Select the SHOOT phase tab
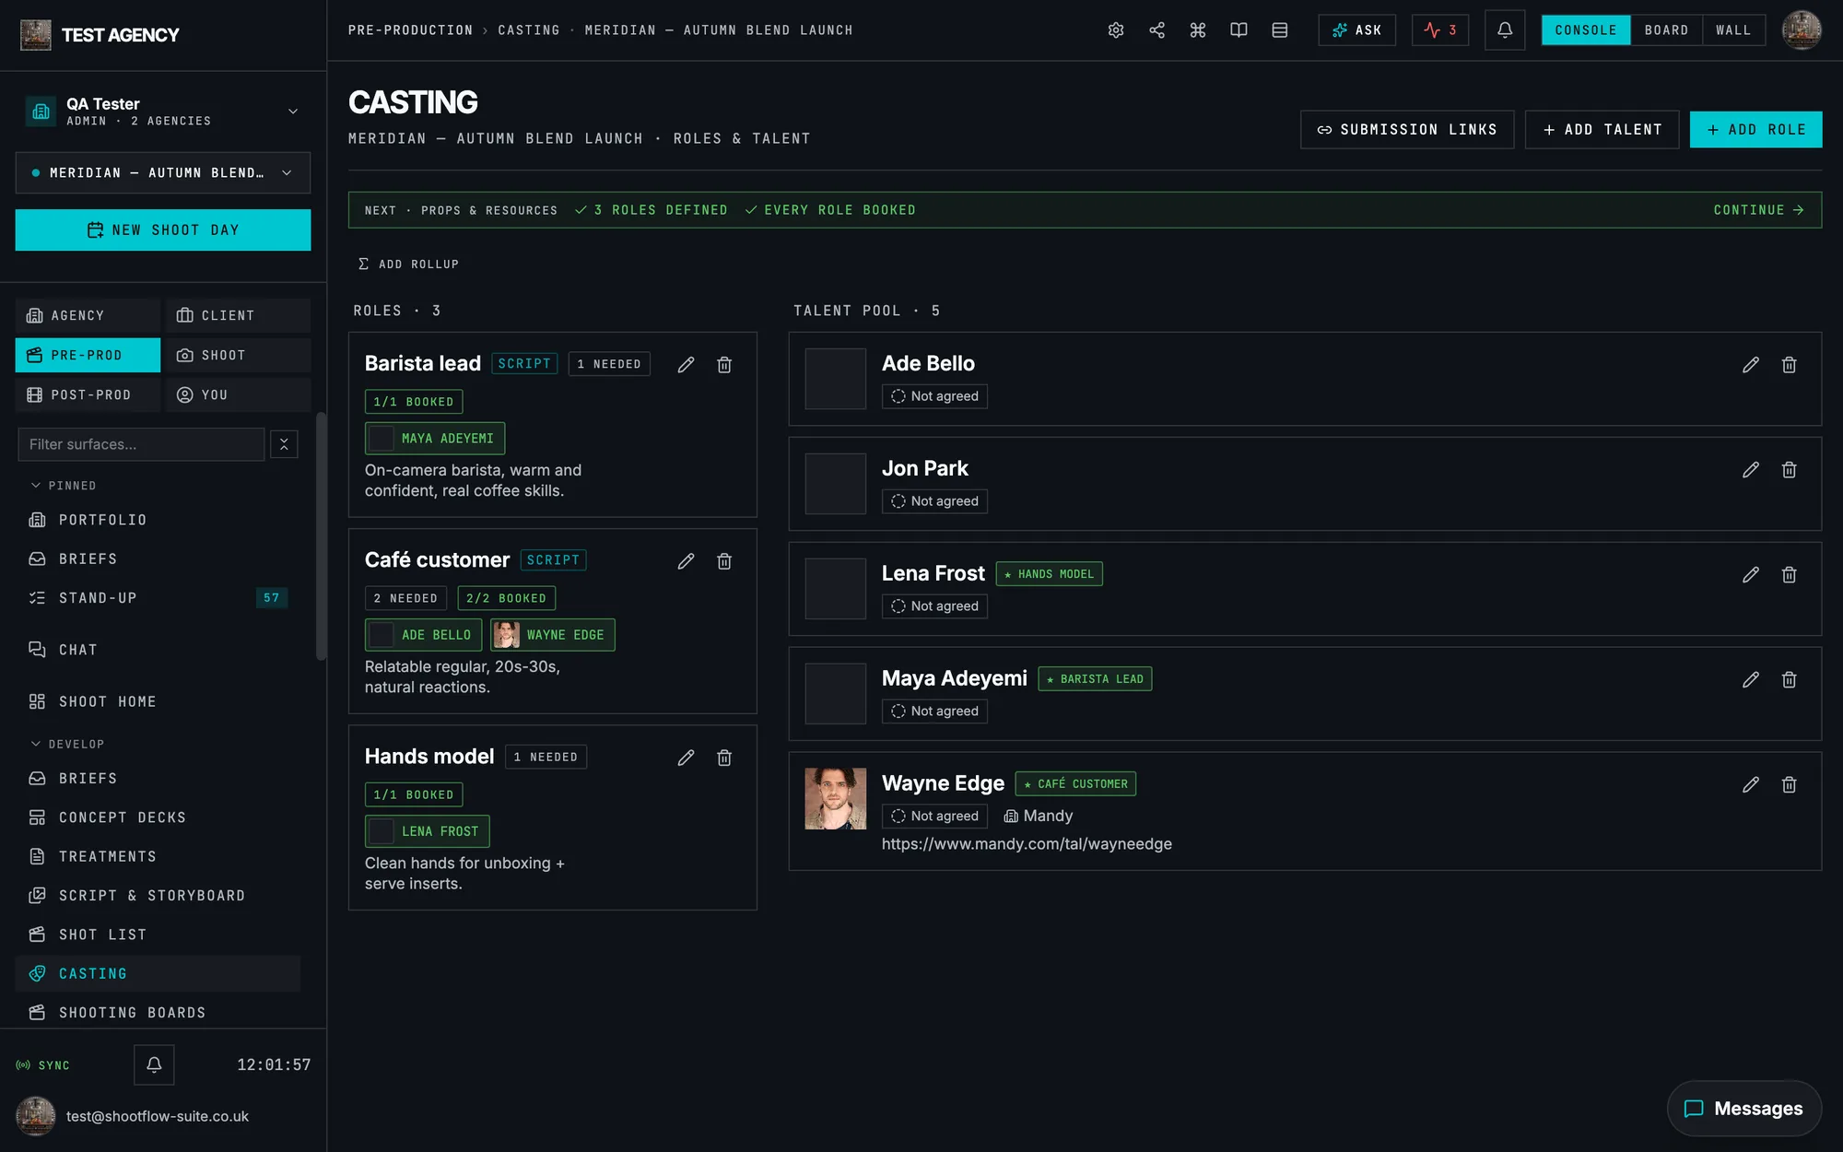 (x=238, y=356)
